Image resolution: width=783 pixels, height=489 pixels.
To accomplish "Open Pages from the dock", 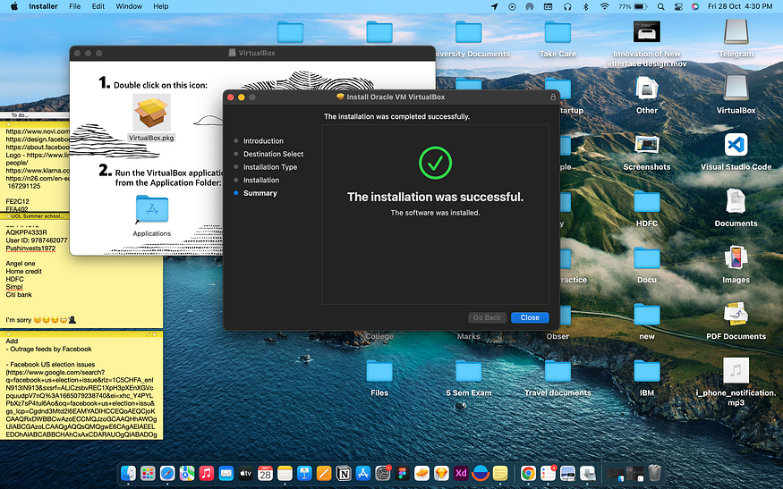I will [324, 473].
